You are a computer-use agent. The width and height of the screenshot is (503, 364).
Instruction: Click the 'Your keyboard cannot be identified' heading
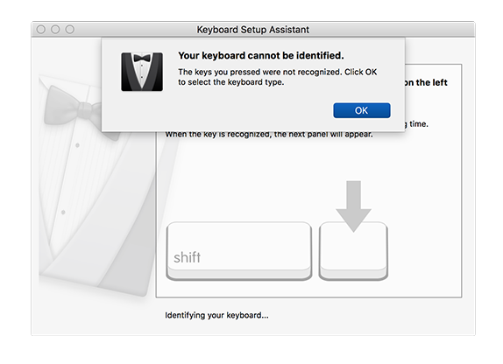click(x=261, y=55)
